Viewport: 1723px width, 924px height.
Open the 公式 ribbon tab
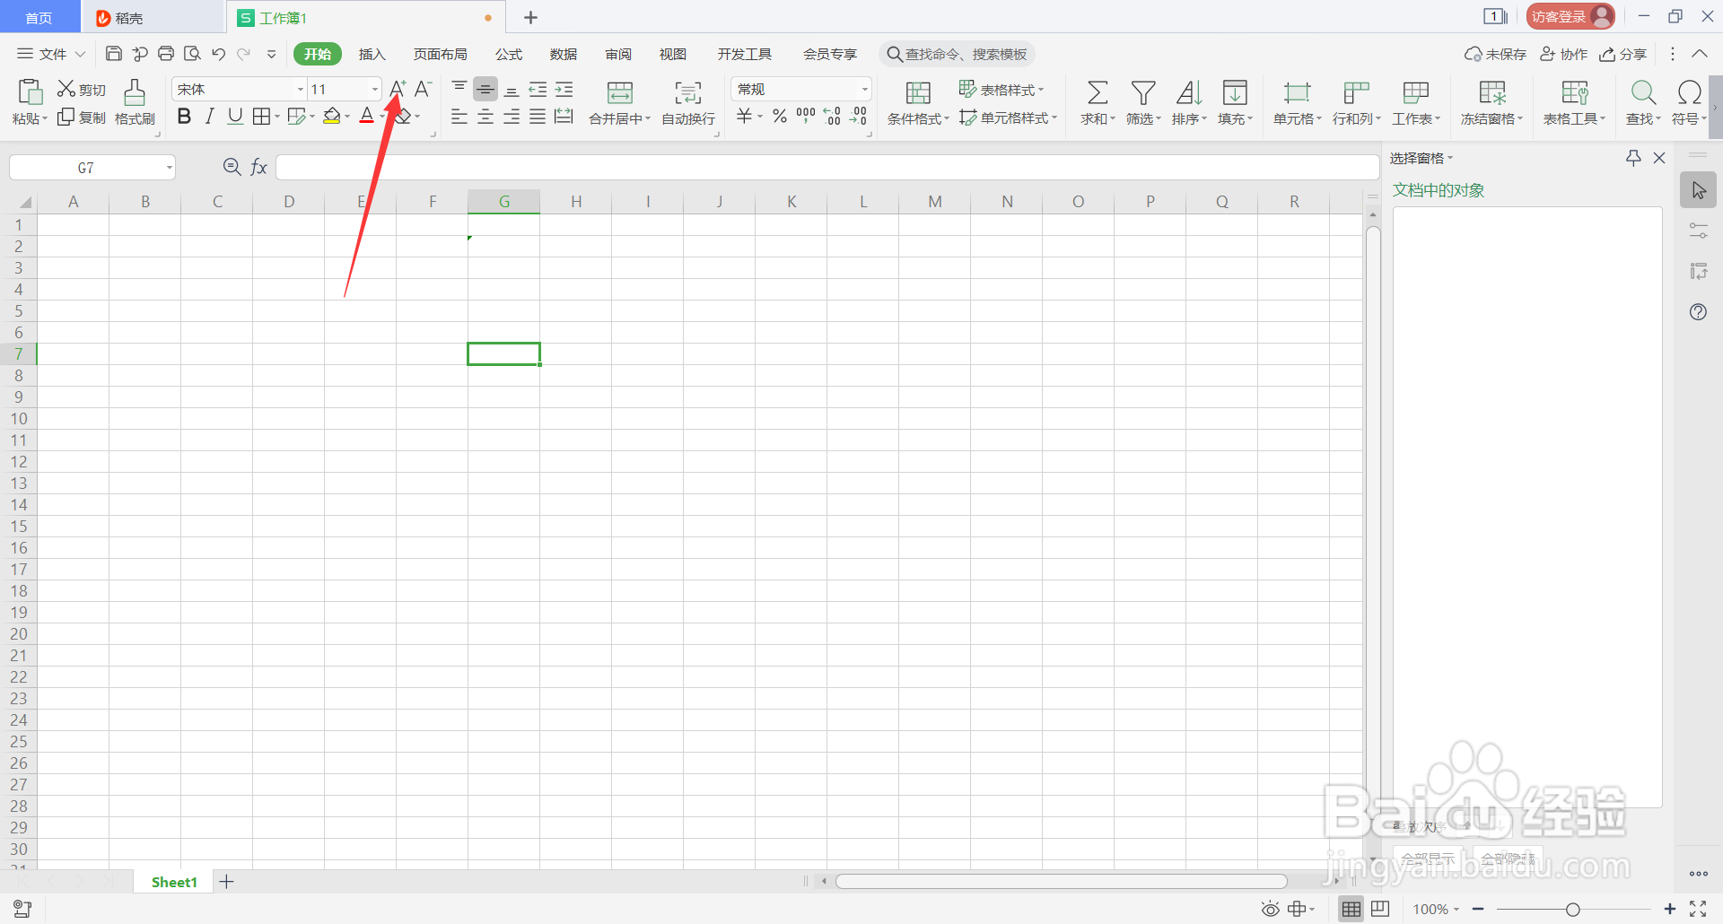(x=509, y=54)
